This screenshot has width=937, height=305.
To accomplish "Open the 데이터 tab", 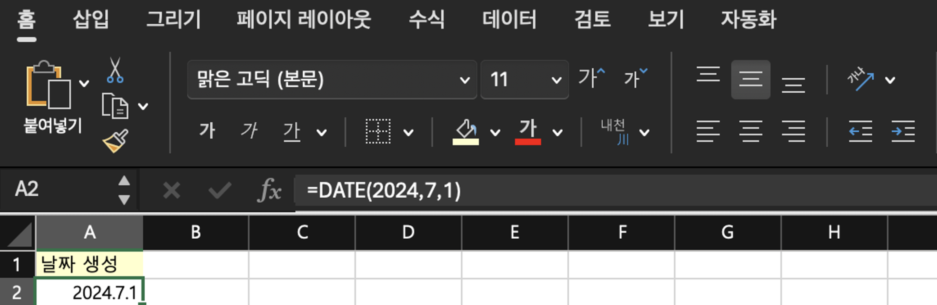I will click(509, 19).
